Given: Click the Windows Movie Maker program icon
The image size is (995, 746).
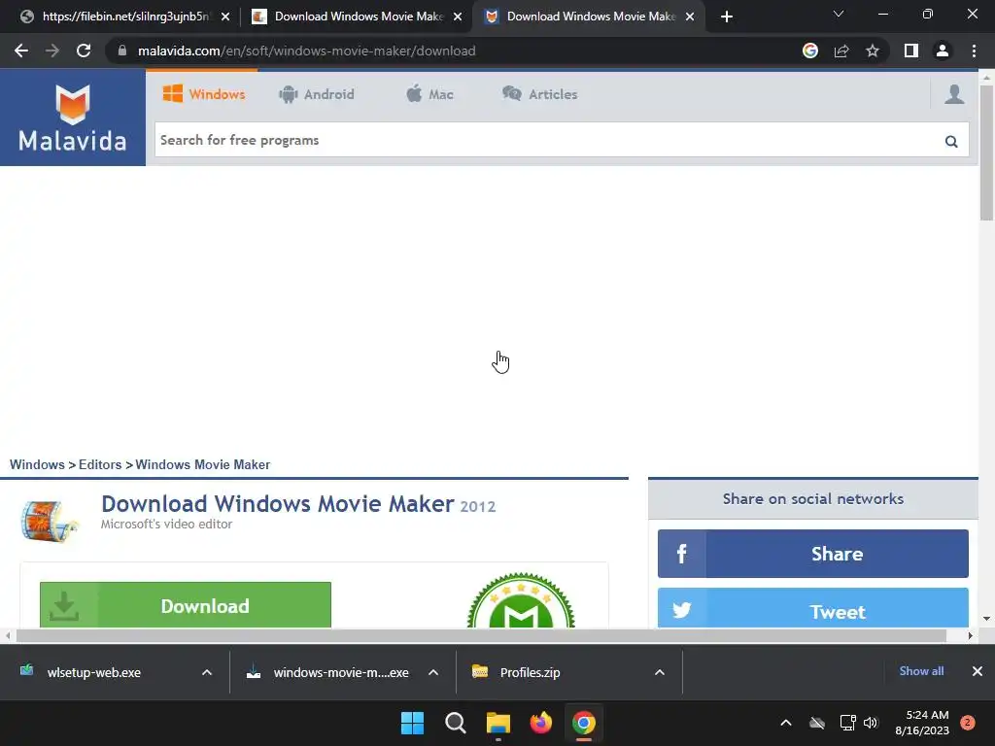Looking at the screenshot, I should [49, 522].
